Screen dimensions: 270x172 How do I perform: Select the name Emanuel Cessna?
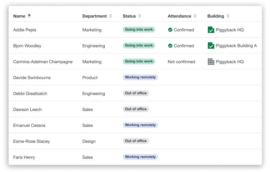29,125
